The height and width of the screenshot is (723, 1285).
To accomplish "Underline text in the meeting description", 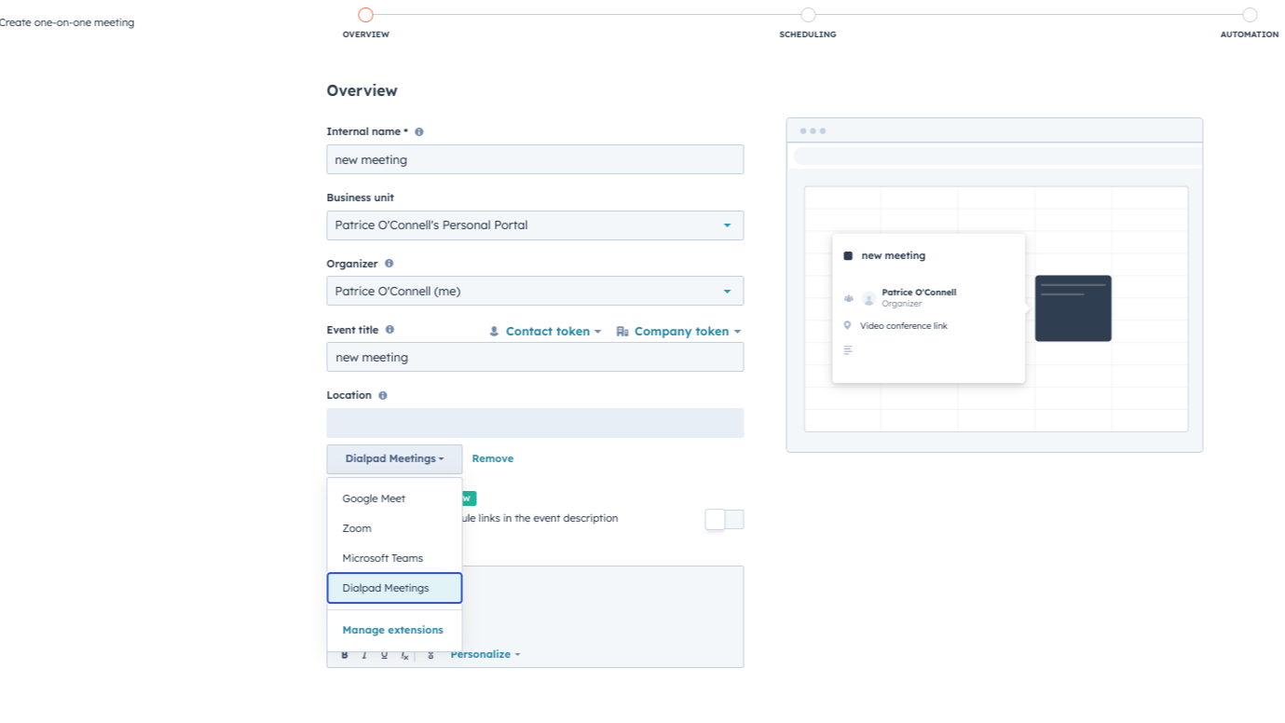I will click(385, 655).
